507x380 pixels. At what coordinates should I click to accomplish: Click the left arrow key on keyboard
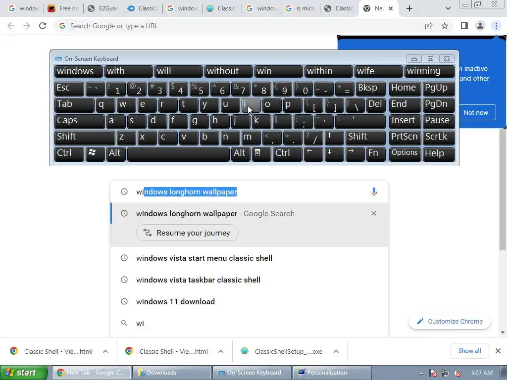313,153
